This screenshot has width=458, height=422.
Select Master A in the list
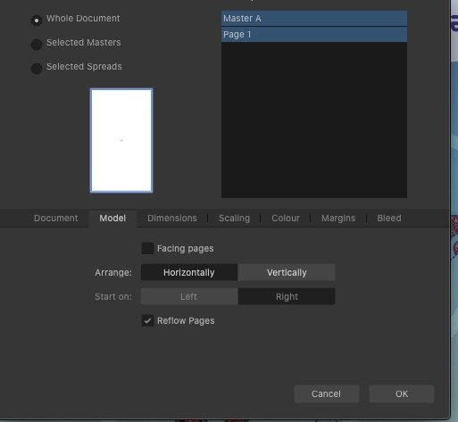pyautogui.click(x=314, y=19)
